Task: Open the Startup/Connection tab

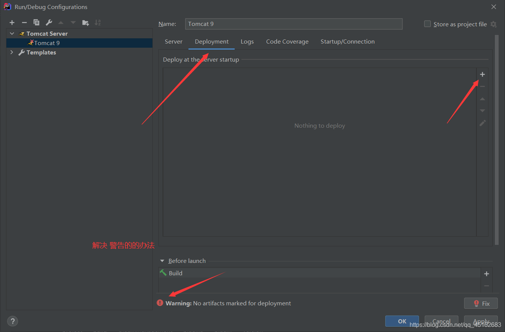Action: pyautogui.click(x=348, y=42)
